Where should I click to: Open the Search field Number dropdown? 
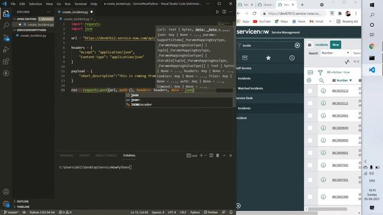pyautogui.click(x=335, y=53)
